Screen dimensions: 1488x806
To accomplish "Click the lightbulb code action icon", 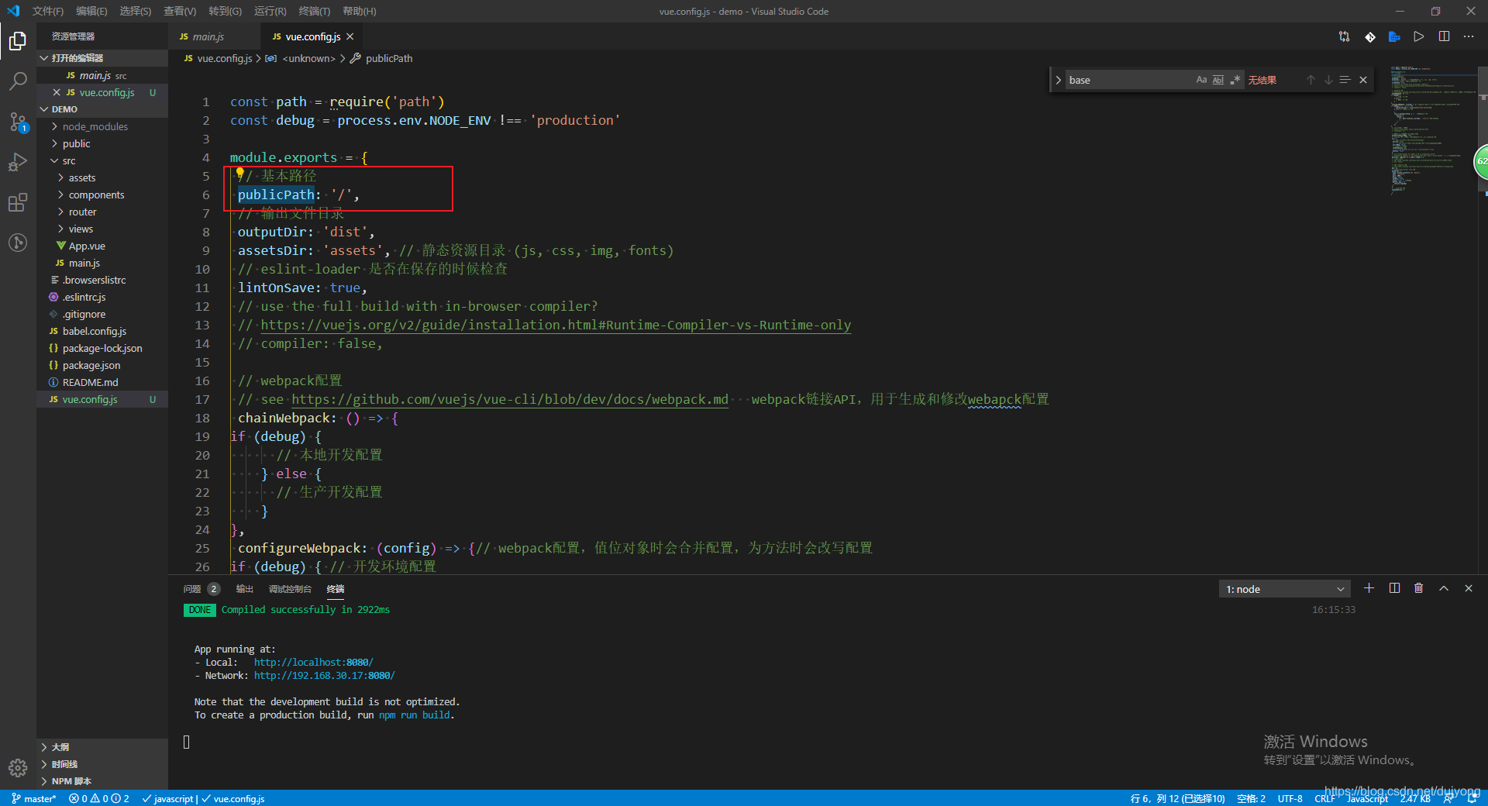I will tap(240, 174).
